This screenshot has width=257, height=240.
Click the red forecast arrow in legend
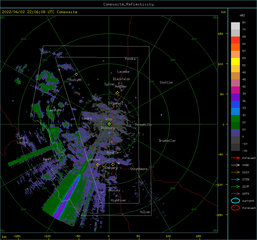[235, 158]
